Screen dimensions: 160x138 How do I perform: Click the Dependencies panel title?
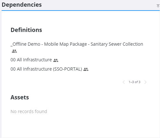[x=22, y=5]
